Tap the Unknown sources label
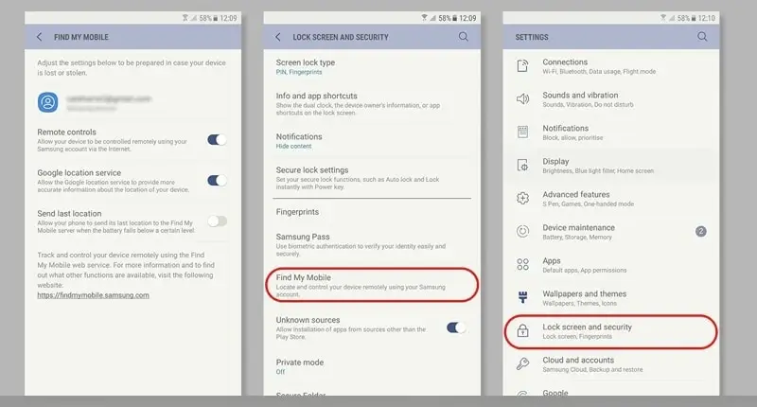The height and width of the screenshot is (407, 757). click(308, 320)
